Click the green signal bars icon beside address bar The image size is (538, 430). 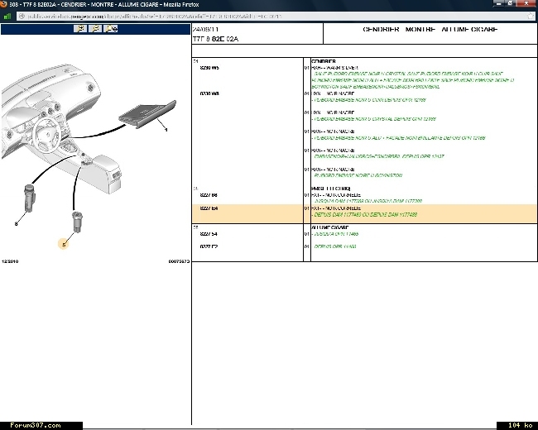pos(7,16)
